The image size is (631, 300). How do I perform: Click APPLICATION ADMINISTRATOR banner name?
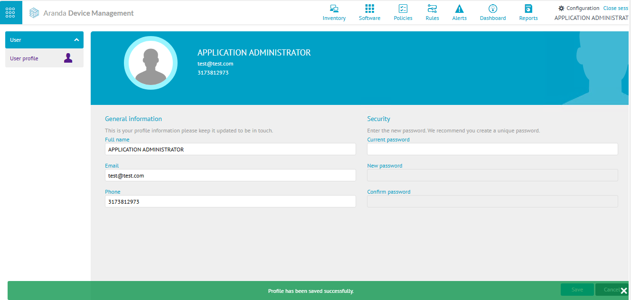click(x=254, y=53)
